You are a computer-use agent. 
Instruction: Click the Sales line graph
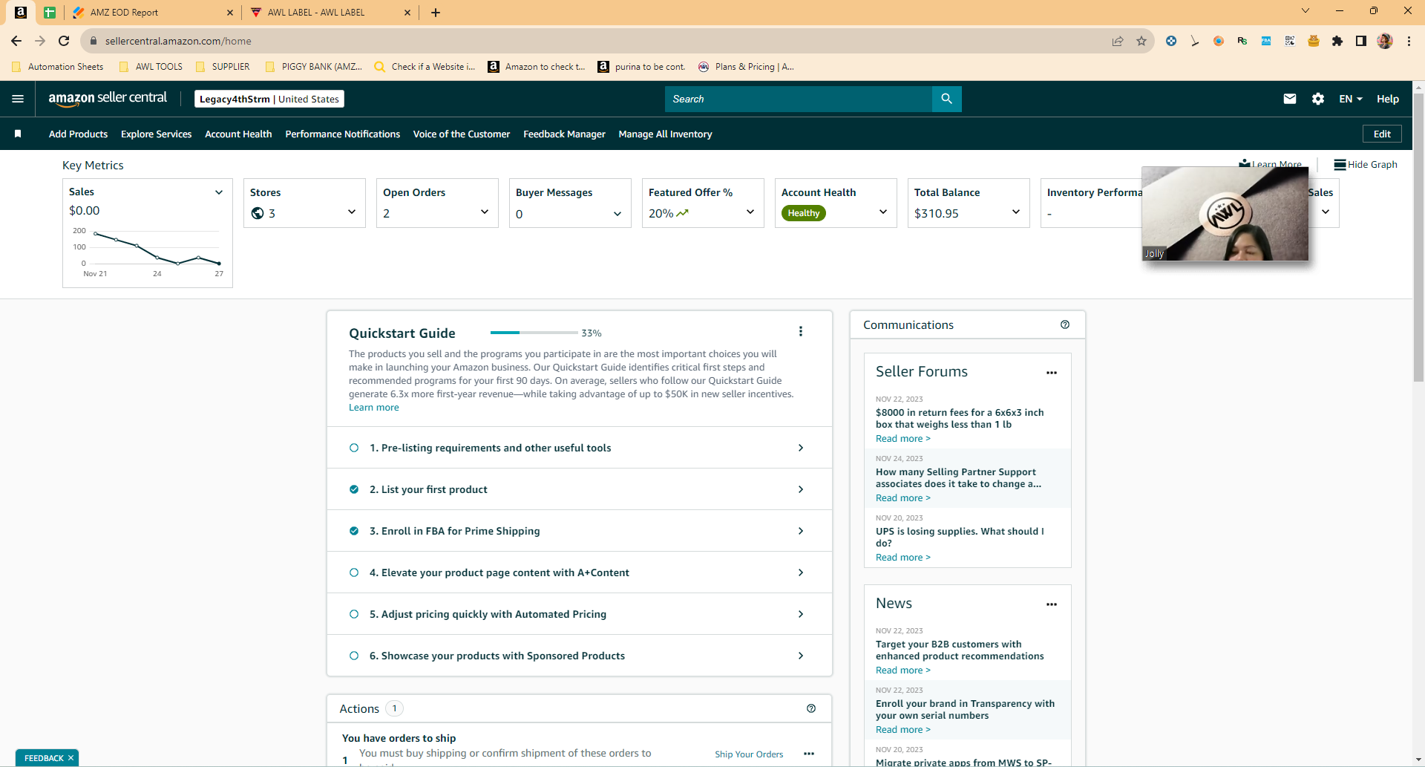[157, 249]
